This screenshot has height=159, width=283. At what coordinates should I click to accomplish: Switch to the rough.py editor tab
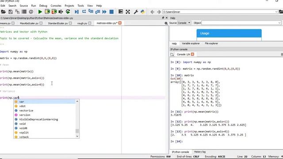[x=82, y=23]
